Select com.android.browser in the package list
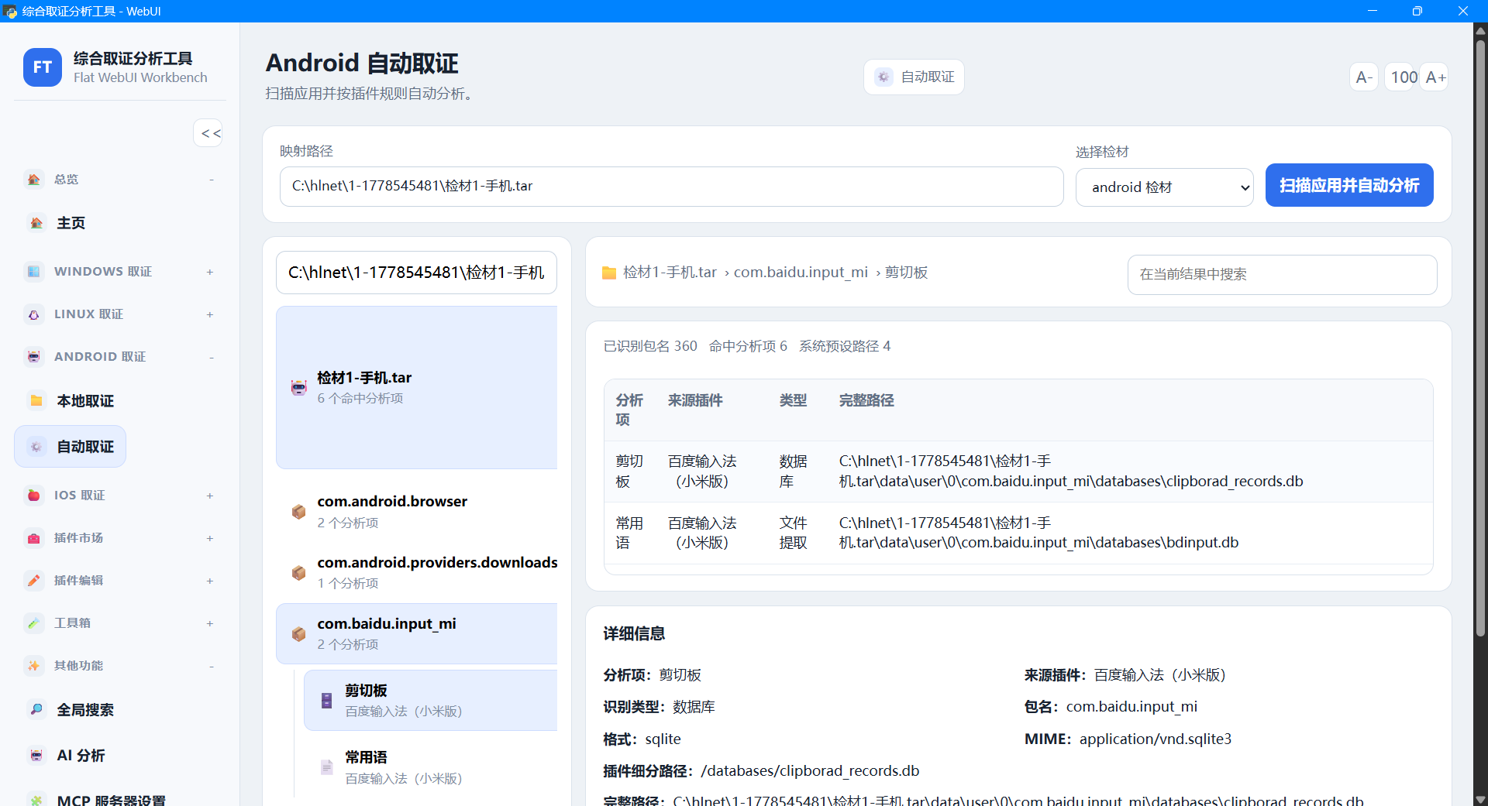This screenshot has height=806, width=1488. click(417, 512)
